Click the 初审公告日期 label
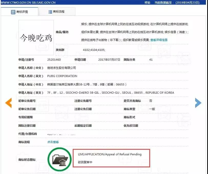 pyautogui.click(x=27, y=109)
